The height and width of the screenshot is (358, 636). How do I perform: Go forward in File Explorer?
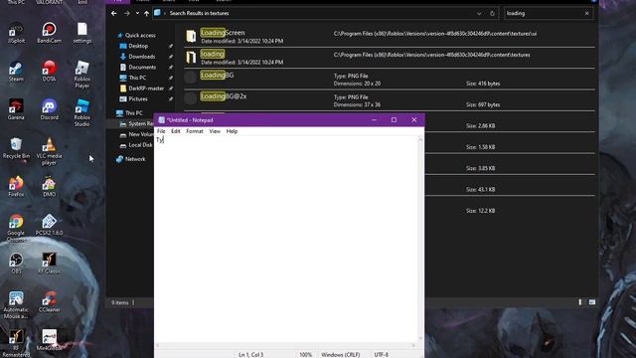127,13
